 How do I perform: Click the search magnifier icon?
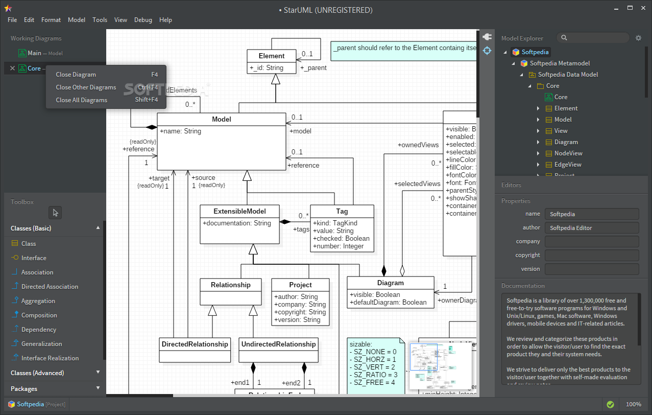click(x=564, y=38)
